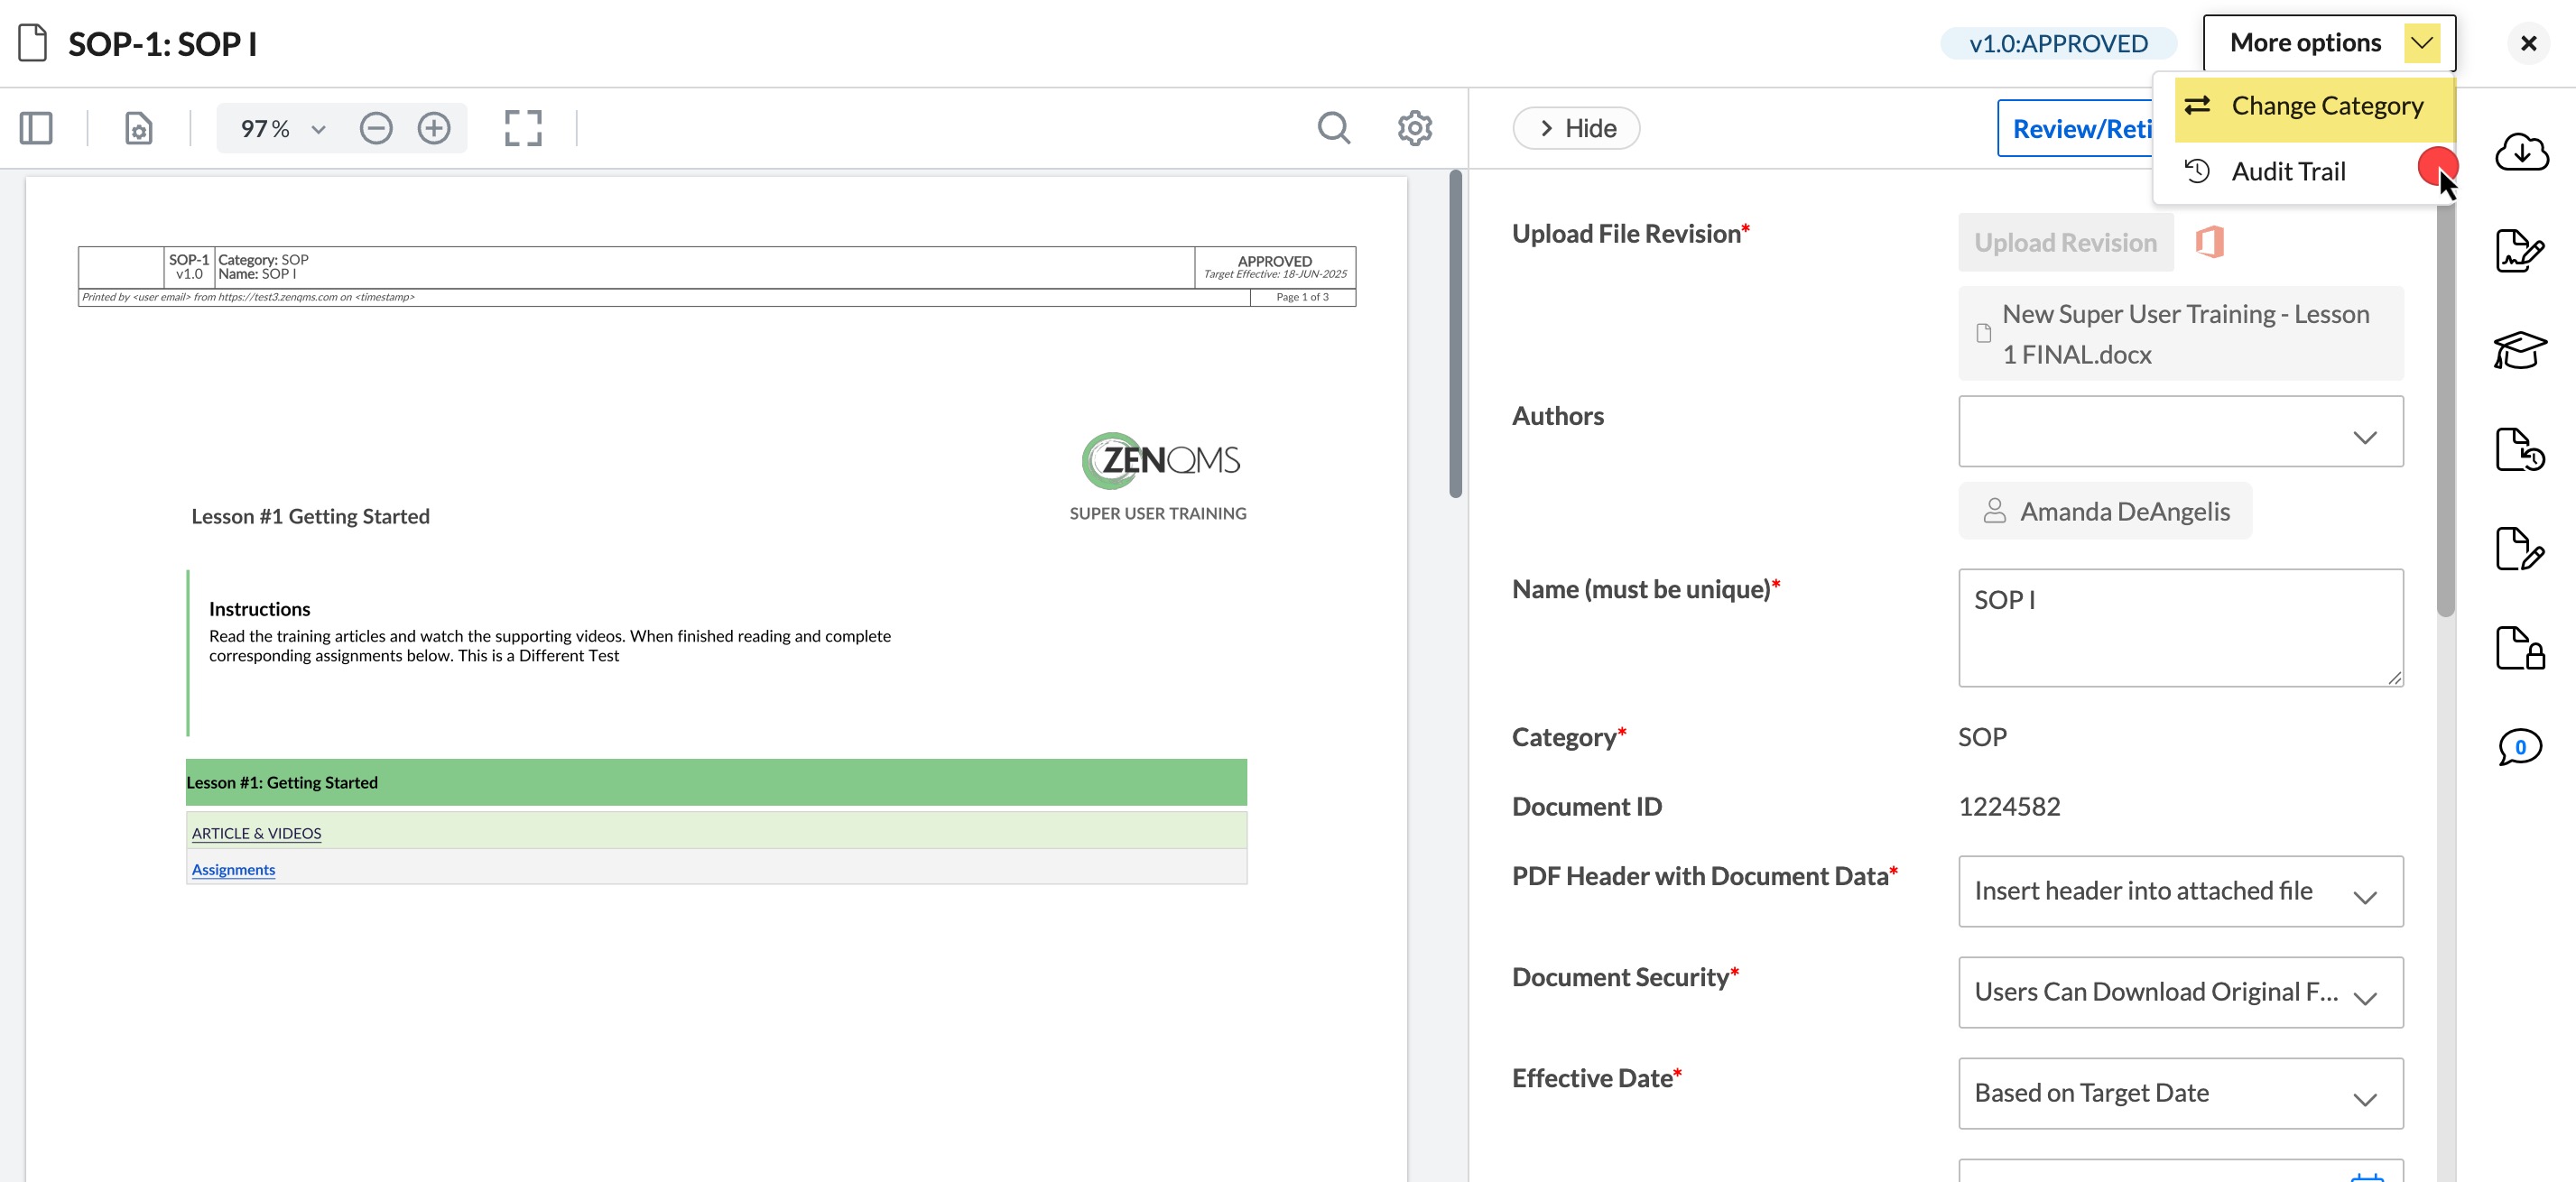Open the signature document icon
Viewport: 2576px width, 1182px height.
click(x=2520, y=250)
